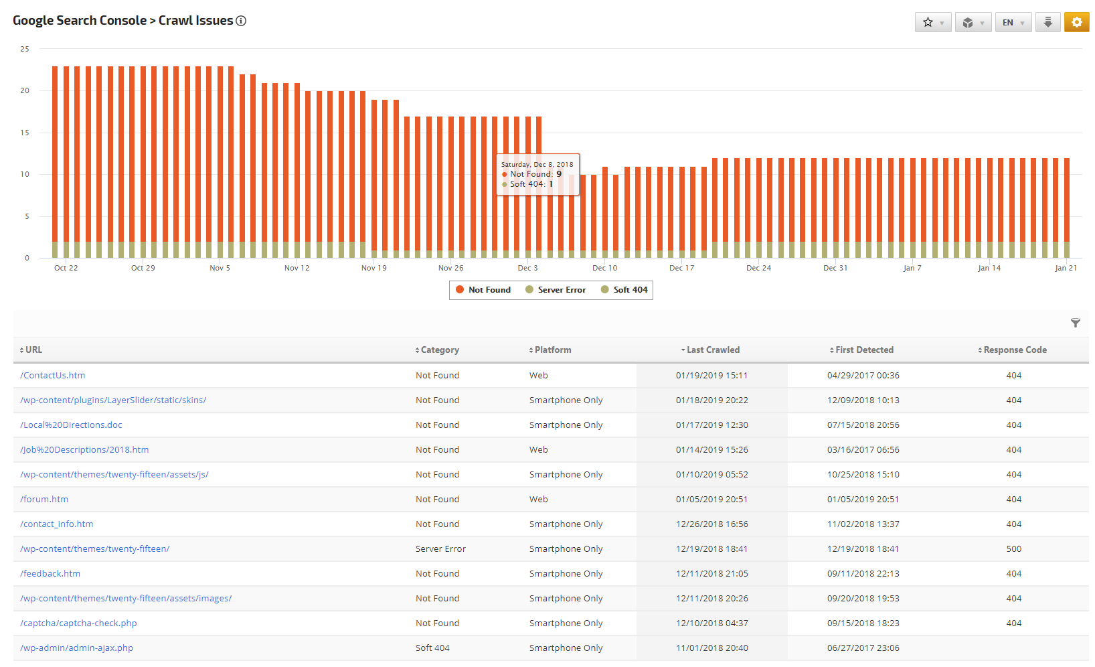The height and width of the screenshot is (667, 1095).
Task: Open the /ContactUs.htm link
Action: [x=53, y=376]
